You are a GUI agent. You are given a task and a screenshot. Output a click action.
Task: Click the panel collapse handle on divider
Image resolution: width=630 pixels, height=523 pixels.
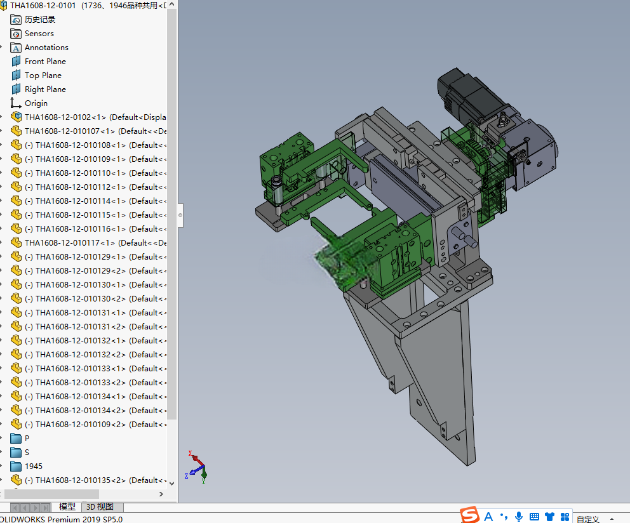[180, 215]
